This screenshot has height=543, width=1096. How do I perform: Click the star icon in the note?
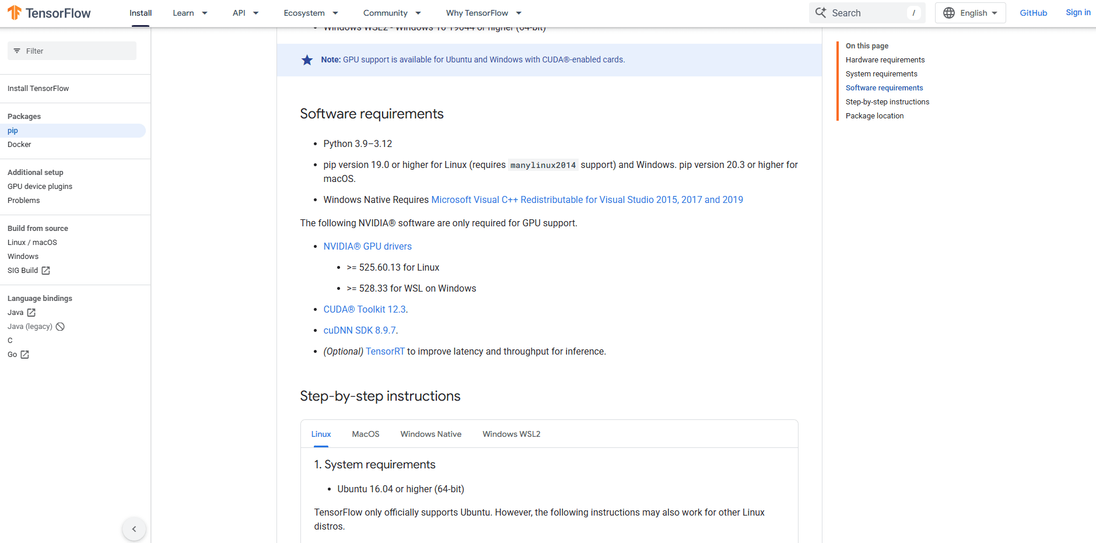pyautogui.click(x=307, y=59)
